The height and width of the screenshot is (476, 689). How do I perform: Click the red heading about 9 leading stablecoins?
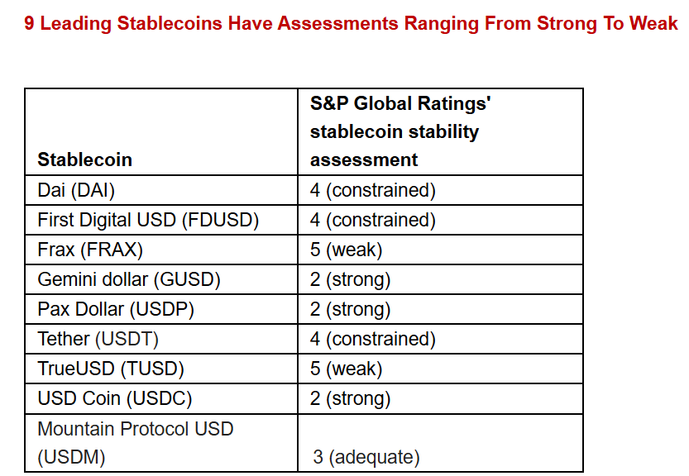(351, 23)
